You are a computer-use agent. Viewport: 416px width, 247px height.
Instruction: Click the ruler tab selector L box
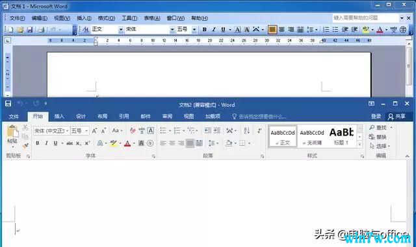[8, 40]
